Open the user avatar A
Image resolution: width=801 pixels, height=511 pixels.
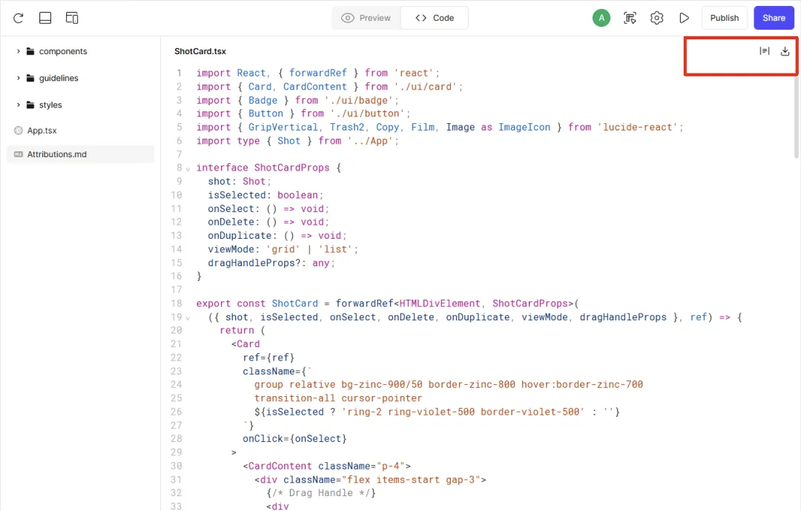click(601, 18)
